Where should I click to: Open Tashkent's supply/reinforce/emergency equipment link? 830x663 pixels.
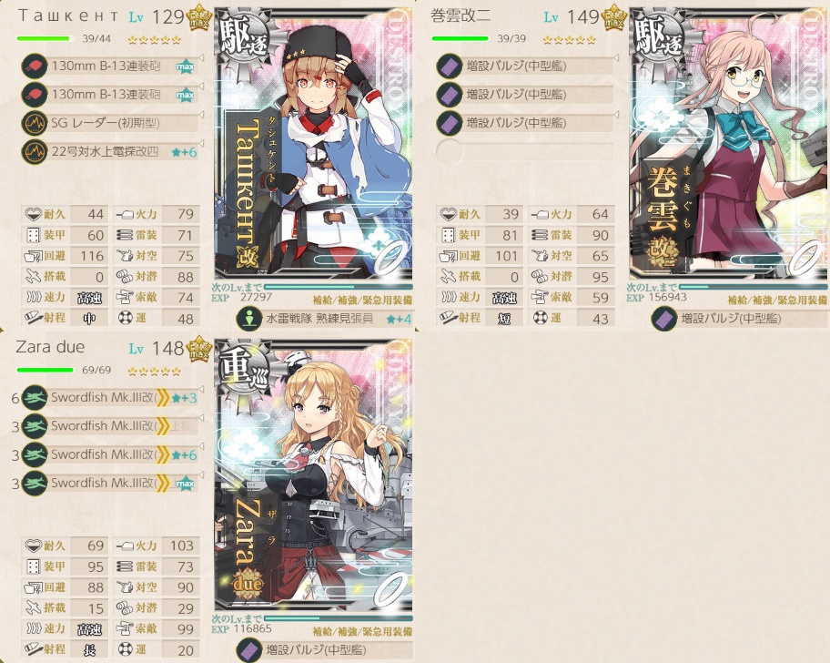(362, 300)
